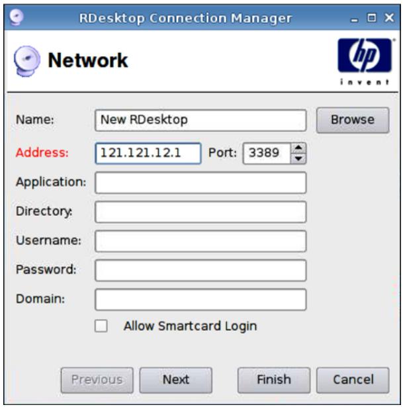Click the red Address label
Image resolution: width=403 pixels, height=407 pixels.
point(42,153)
